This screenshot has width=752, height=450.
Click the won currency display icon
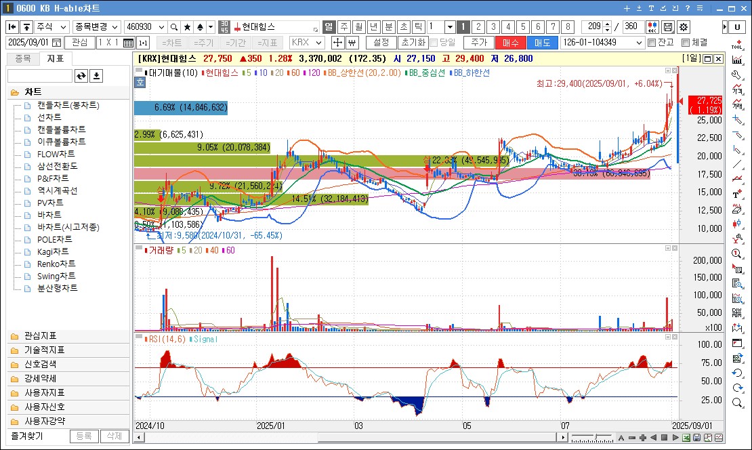352,43
